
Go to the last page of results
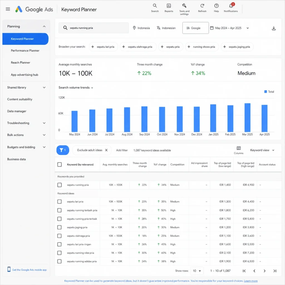(275, 271)
